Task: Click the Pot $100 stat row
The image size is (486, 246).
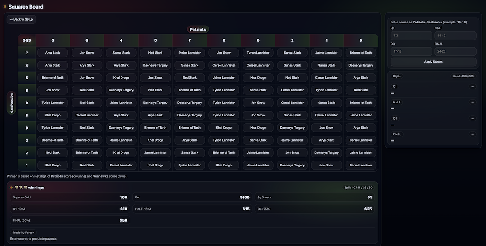Action: click(x=193, y=197)
